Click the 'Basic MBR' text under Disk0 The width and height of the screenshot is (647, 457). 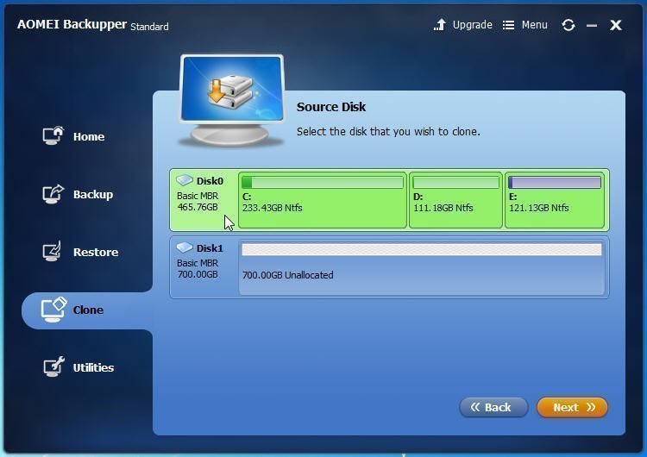point(198,196)
